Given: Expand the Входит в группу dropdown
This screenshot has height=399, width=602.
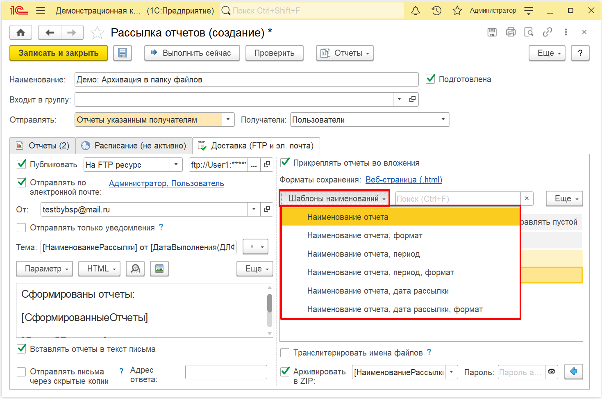Looking at the screenshot, I should tap(399, 99).
